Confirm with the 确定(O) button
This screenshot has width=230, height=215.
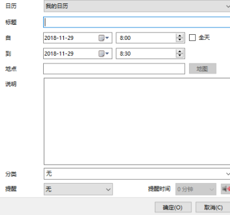click(x=173, y=207)
